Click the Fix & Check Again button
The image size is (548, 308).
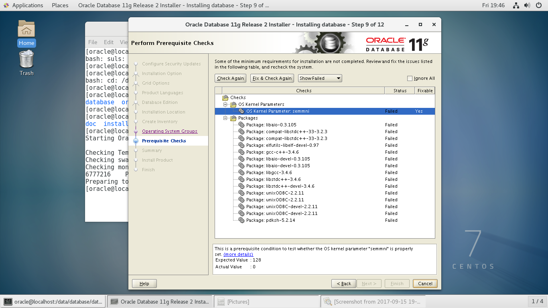tap(272, 78)
